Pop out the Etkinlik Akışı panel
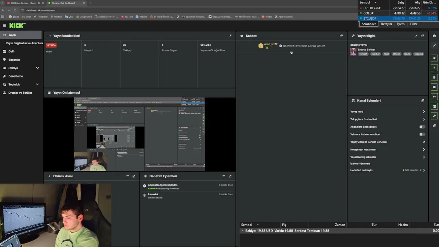The image size is (439, 247). click(x=134, y=176)
